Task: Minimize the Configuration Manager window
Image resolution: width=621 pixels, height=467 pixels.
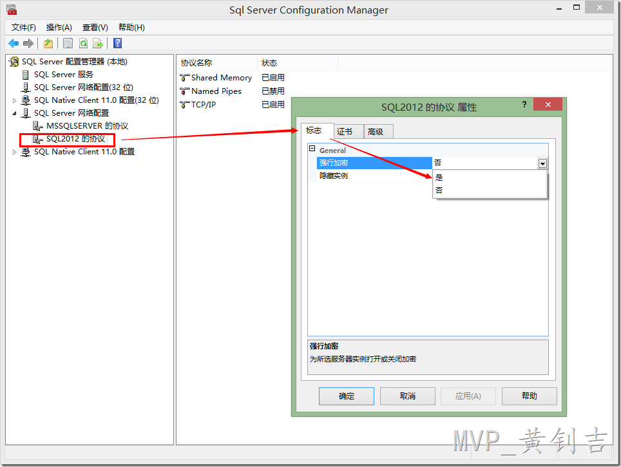Action: 559,8
